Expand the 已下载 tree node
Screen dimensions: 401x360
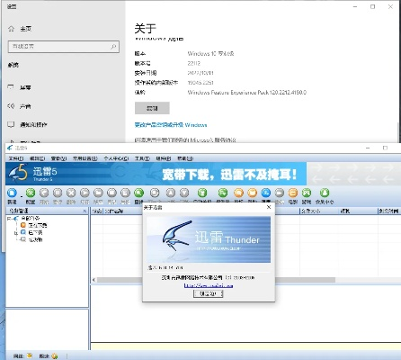tap(16, 232)
